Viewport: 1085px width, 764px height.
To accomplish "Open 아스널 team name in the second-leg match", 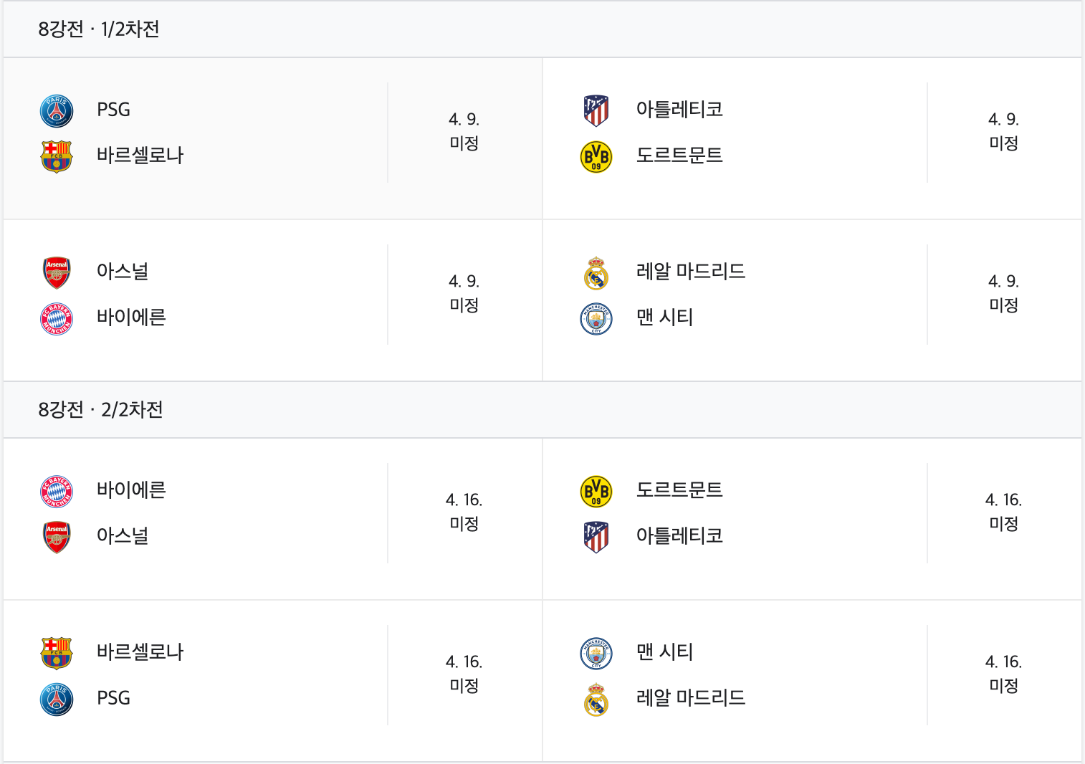I will tap(123, 536).
